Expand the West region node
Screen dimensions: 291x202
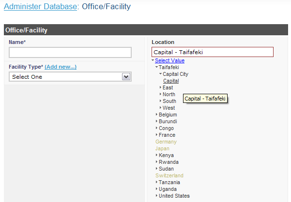click(160, 108)
